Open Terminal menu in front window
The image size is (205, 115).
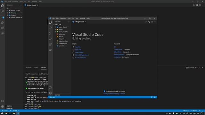(82, 18)
